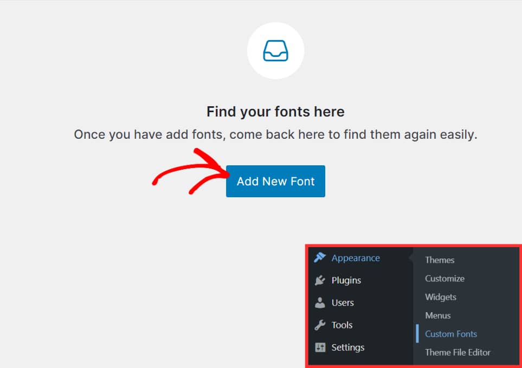Image resolution: width=522 pixels, height=368 pixels.
Task: Select the highlighted Custom Fonts submenu item
Action: click(451, 334)
